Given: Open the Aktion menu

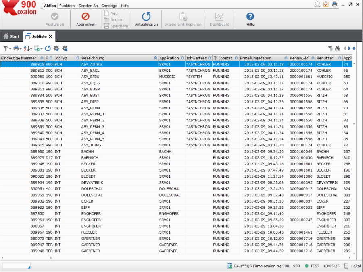Looking at the screenshot, I should point(50,6).
